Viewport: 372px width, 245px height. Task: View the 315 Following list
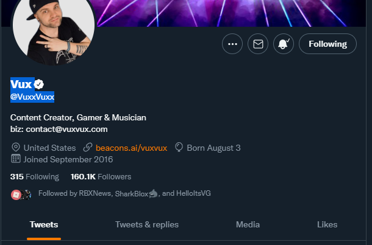[x=35, y=177]
